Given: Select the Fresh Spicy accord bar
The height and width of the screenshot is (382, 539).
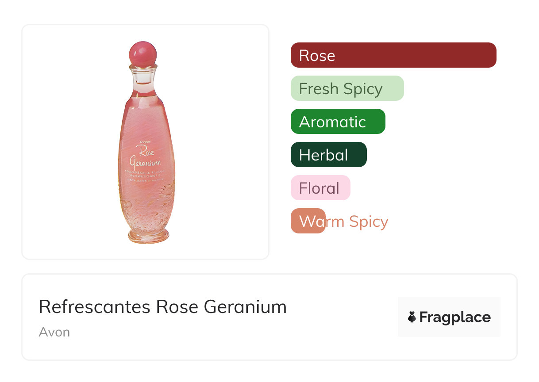Looking at the screenshot, I should [x=347, y=88].
